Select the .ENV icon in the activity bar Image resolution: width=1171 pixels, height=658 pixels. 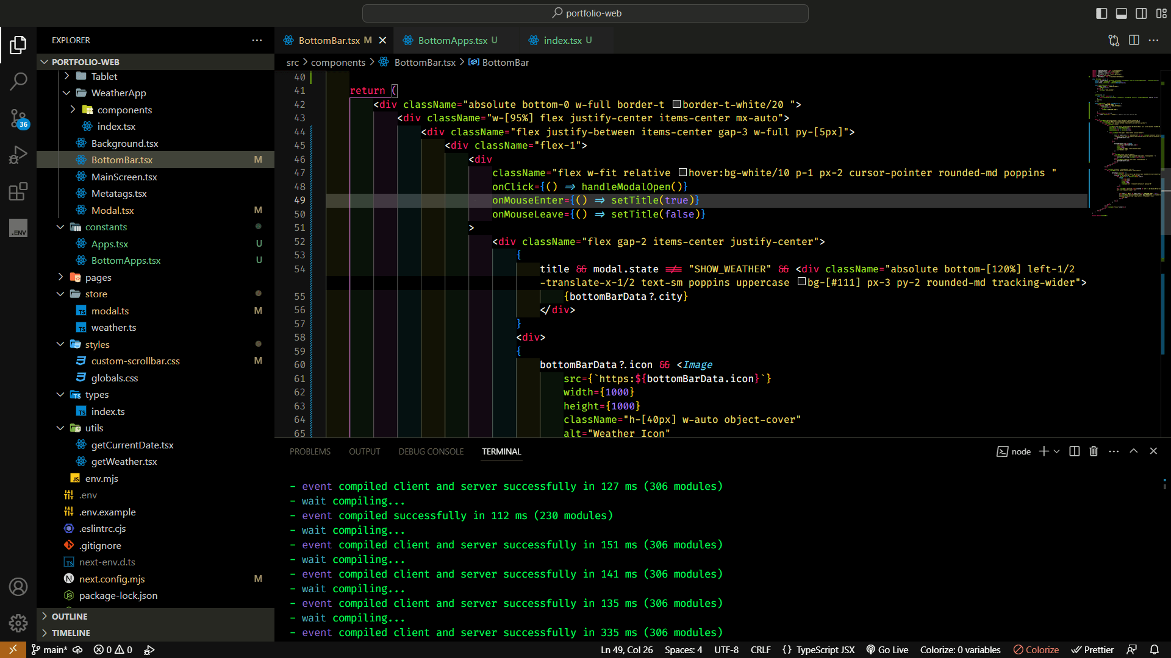click(x=18, y=228)
